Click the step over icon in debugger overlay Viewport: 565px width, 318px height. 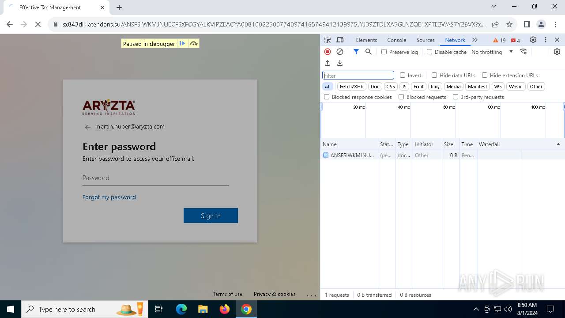tap(194, 43)
